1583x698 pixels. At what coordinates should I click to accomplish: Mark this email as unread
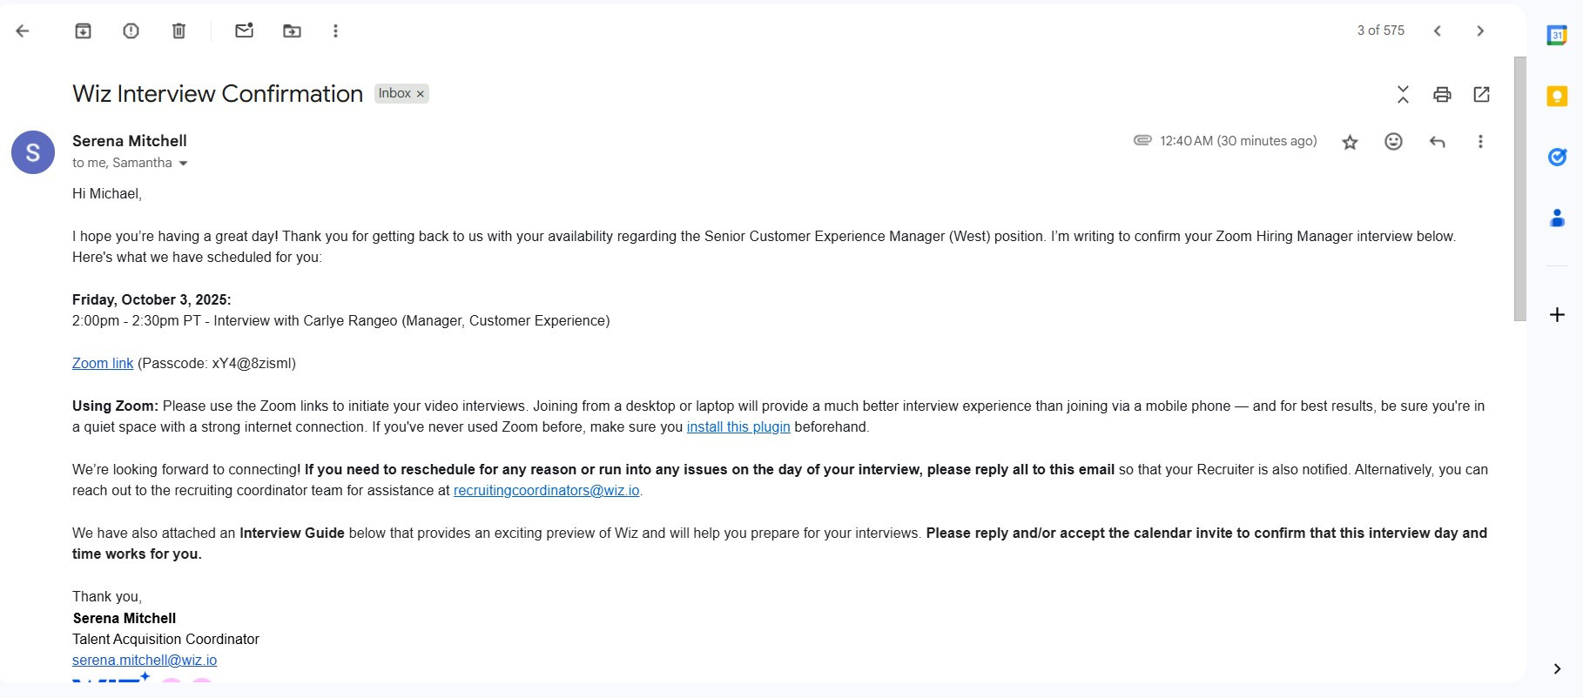tap(244, 31)
